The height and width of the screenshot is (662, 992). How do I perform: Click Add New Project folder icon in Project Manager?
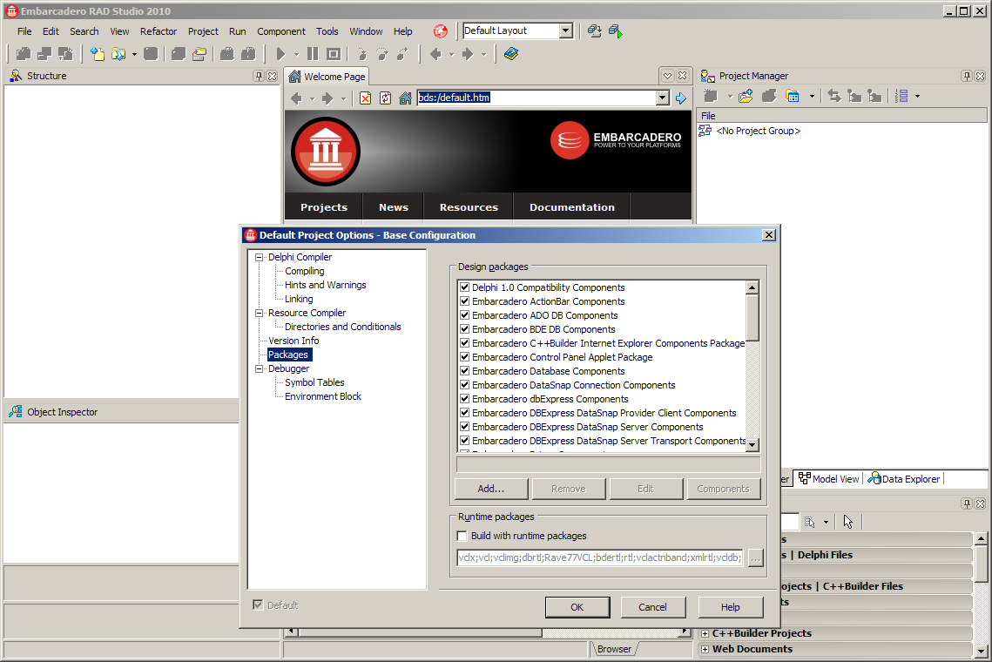pyautogui.click(x=746, y=96)
